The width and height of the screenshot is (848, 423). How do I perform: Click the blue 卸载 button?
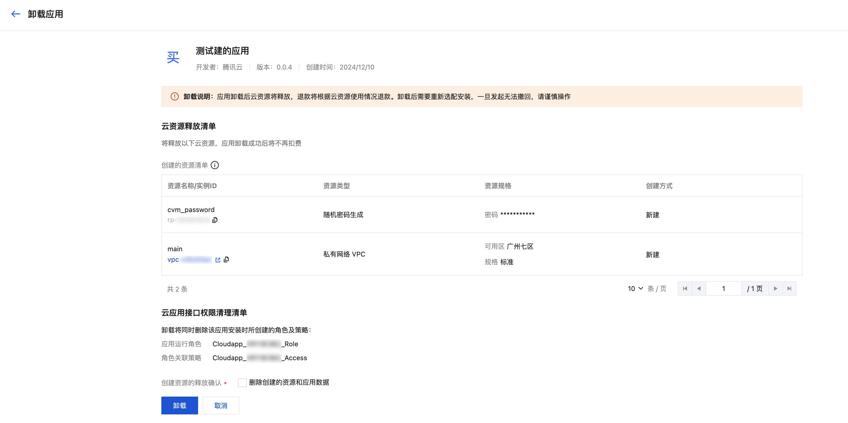[x=179, y=405]
